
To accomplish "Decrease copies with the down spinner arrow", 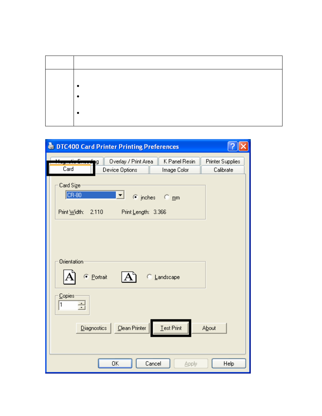I will (x=81, y=308).
